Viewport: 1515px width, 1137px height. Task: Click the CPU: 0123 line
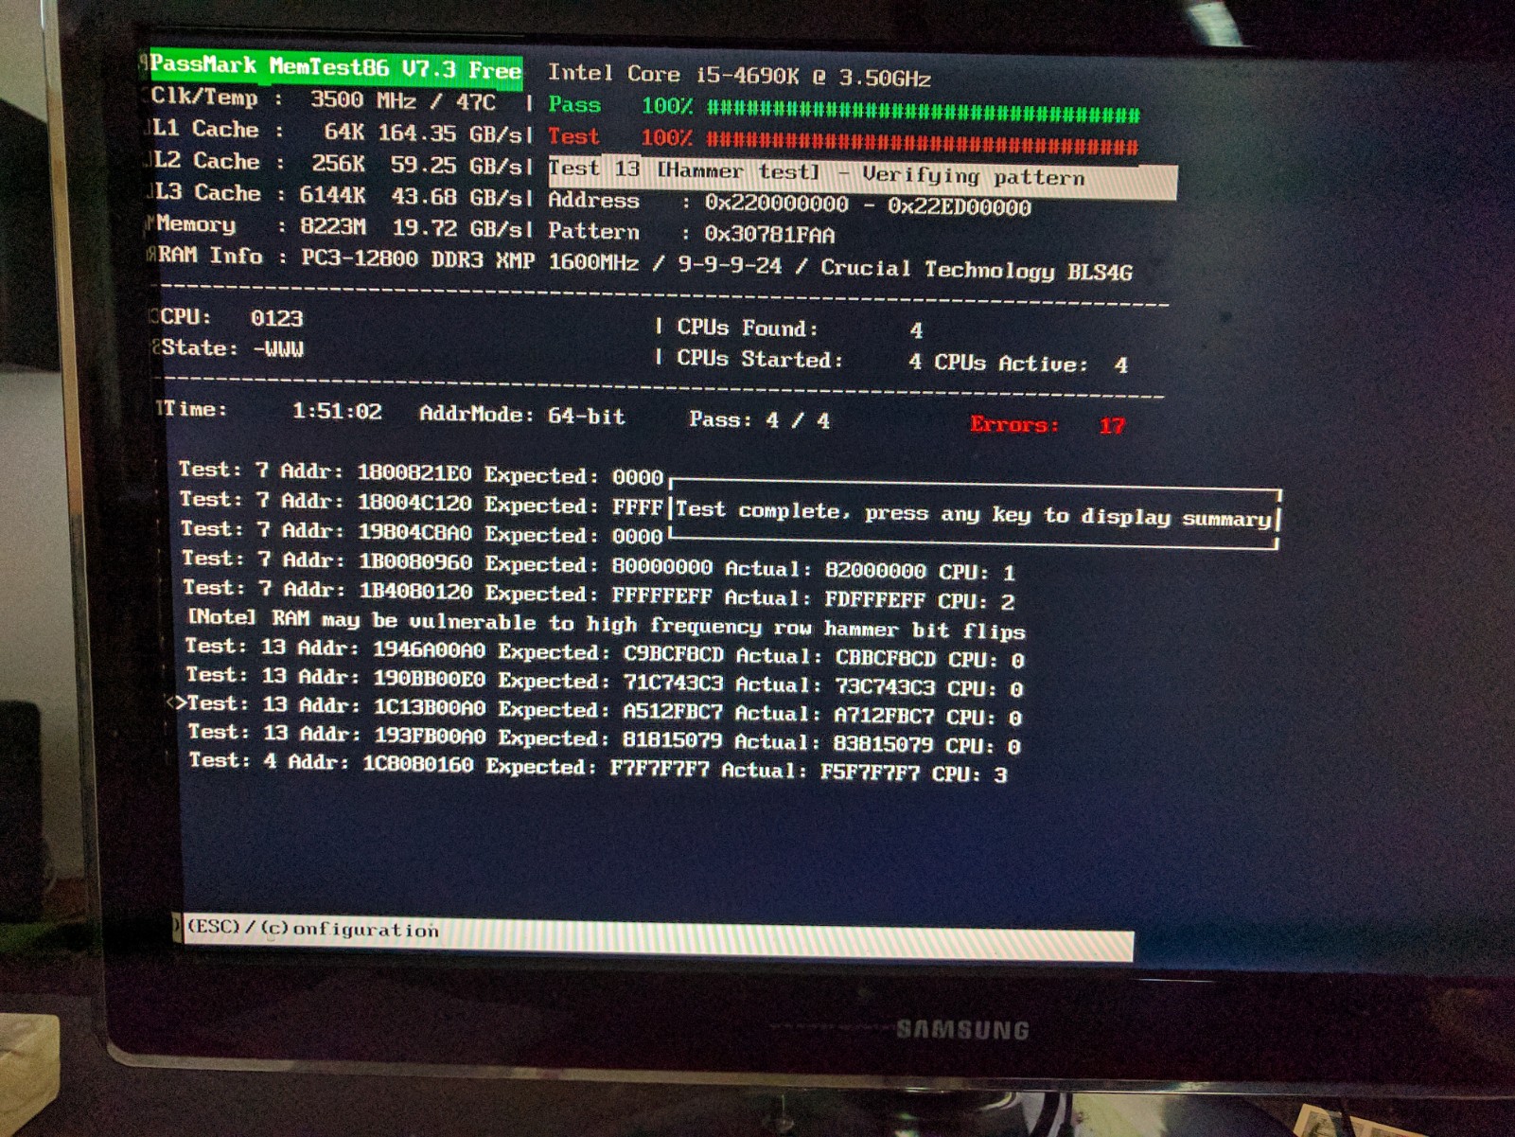coord(232,317)
